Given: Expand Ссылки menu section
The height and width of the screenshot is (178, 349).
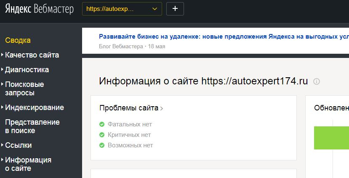Looking at the screenshot, I should (19, 145).
